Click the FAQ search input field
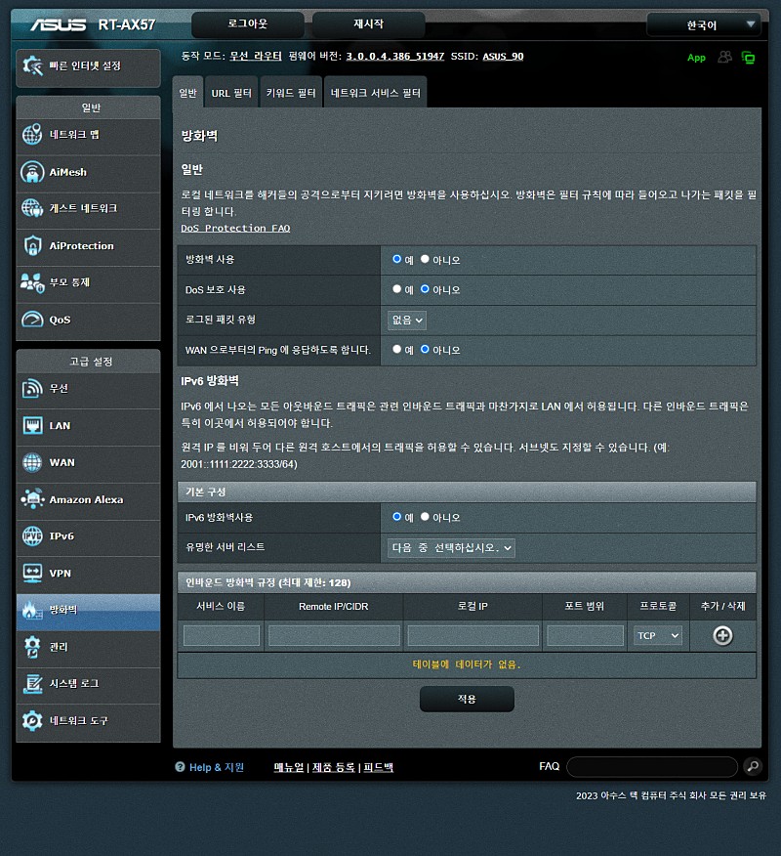Viewport: 781px width, 856px height. coord(652,766)
